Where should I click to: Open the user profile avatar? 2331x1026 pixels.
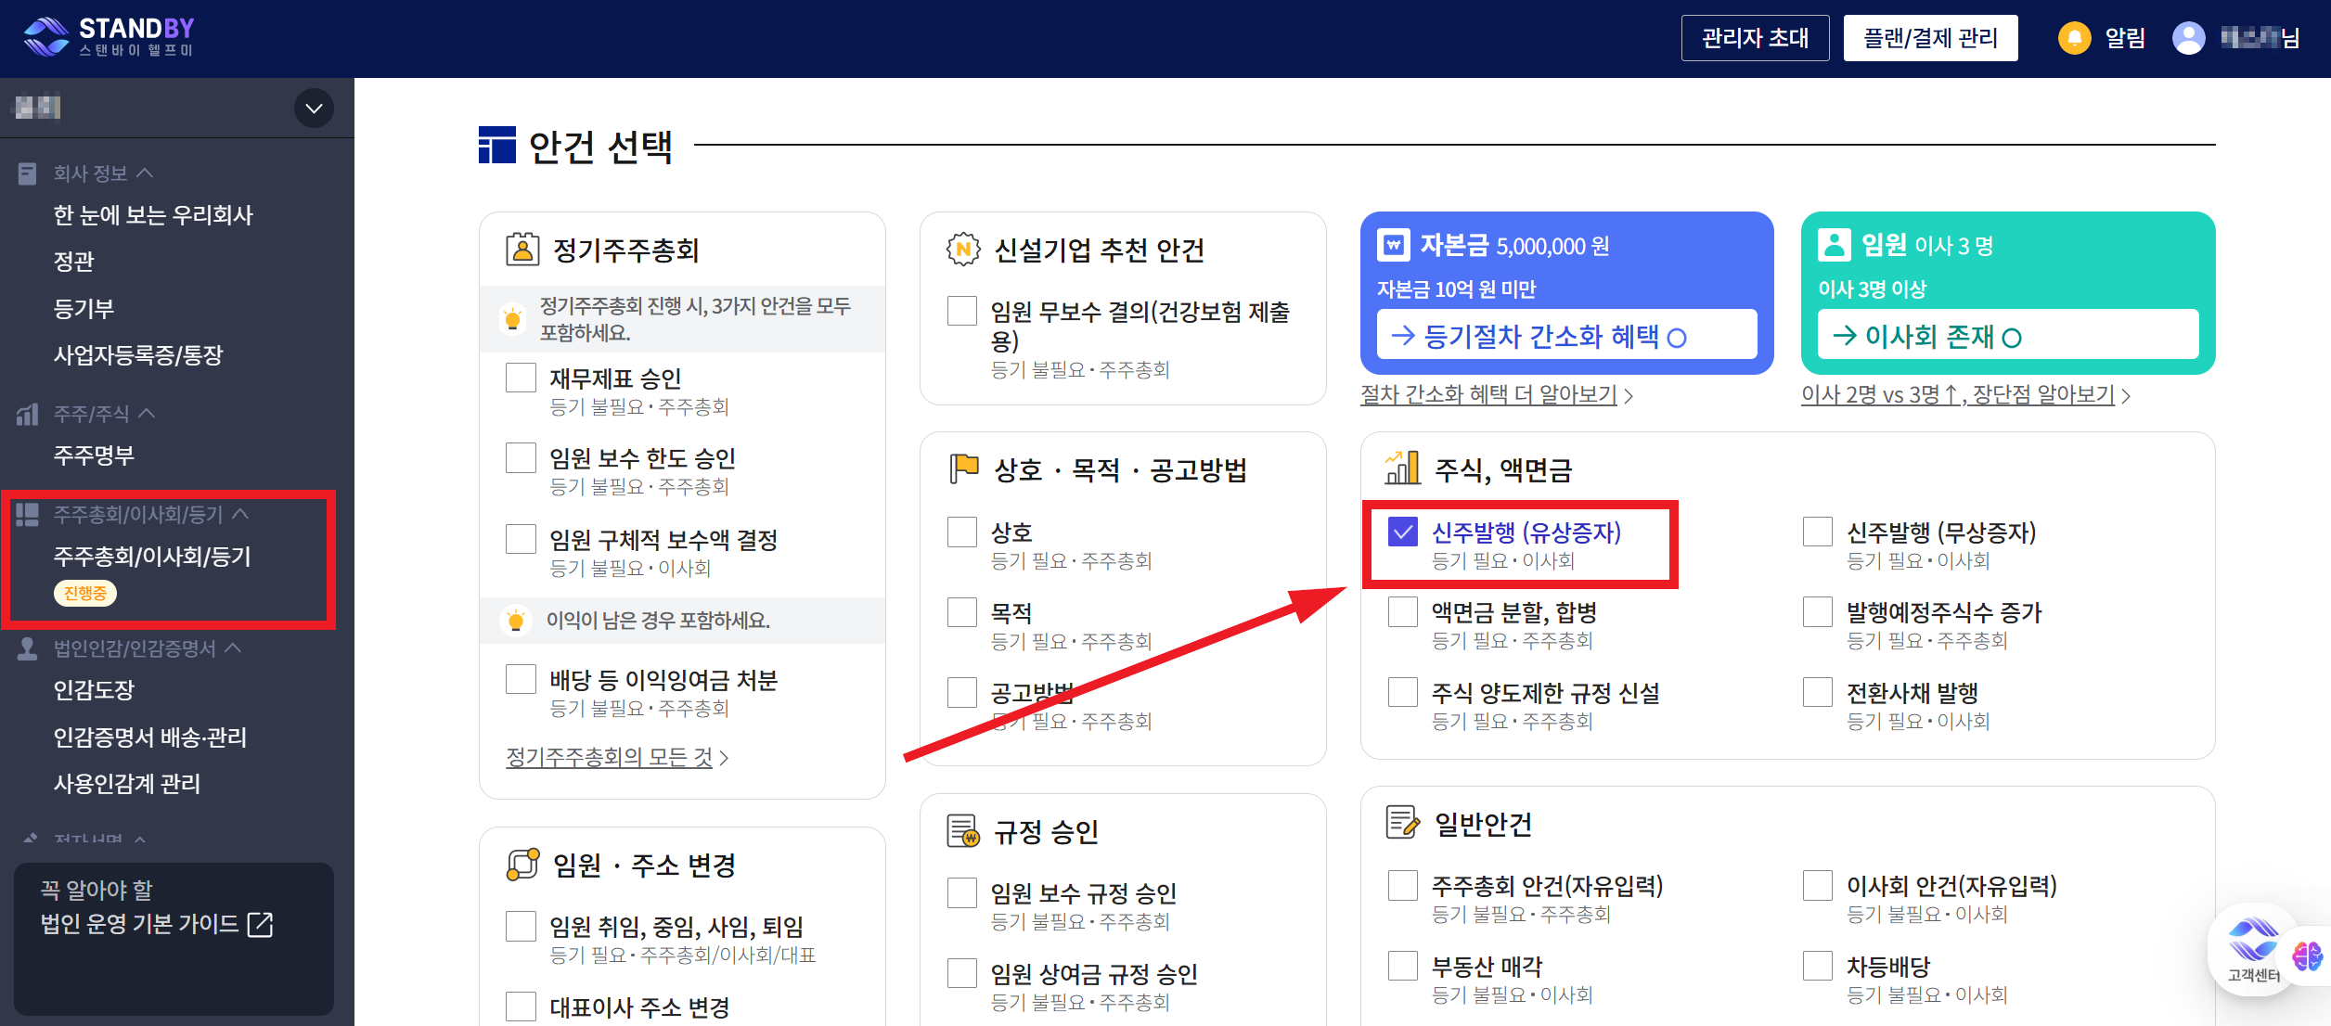click(x=2188, y=38)
